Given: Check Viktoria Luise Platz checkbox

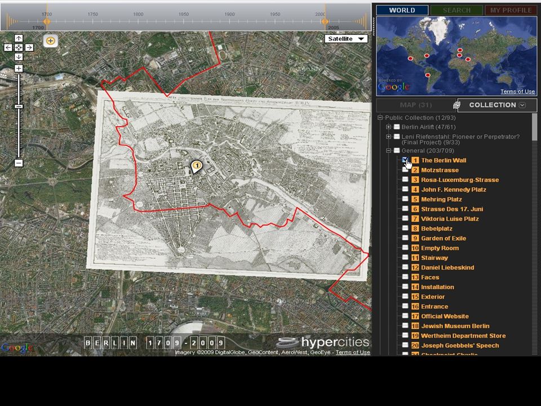Looking at the screenshot, I should point(405,219).
